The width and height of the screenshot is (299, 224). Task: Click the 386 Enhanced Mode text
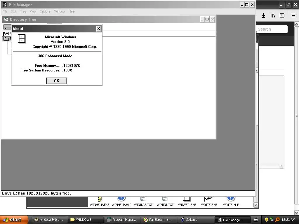(55, 56)
